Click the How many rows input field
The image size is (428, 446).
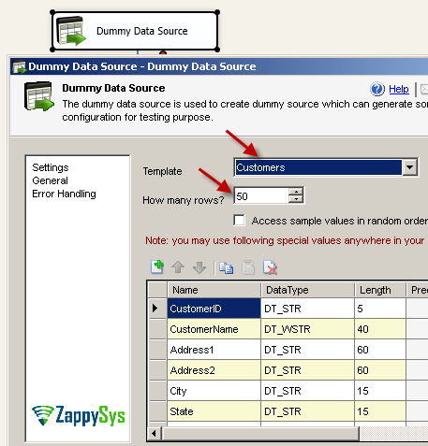261,195
